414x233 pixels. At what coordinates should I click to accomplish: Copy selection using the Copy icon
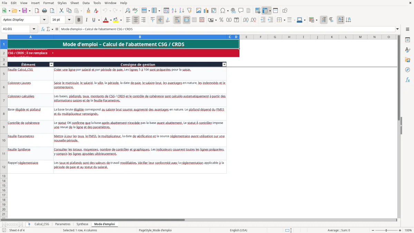(x=69, y=11)
